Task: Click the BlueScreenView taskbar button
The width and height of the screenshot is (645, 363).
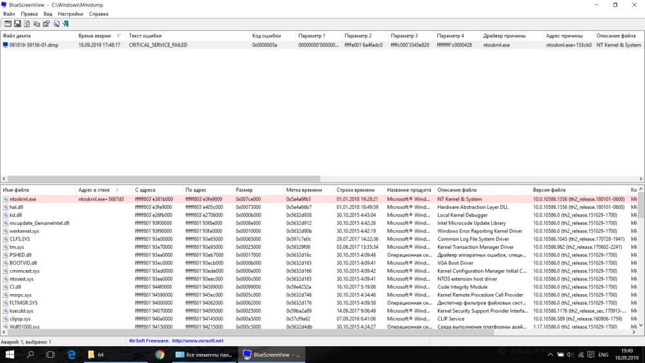Action: [272, 355]
